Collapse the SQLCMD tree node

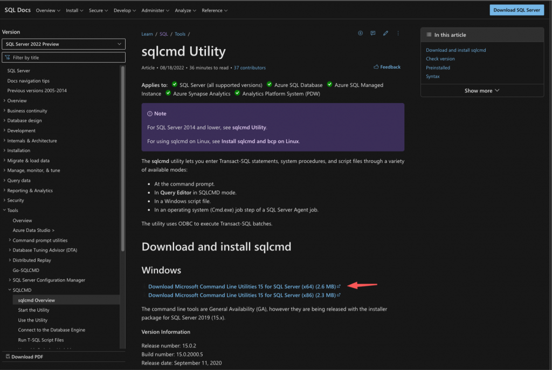[10, 290]
